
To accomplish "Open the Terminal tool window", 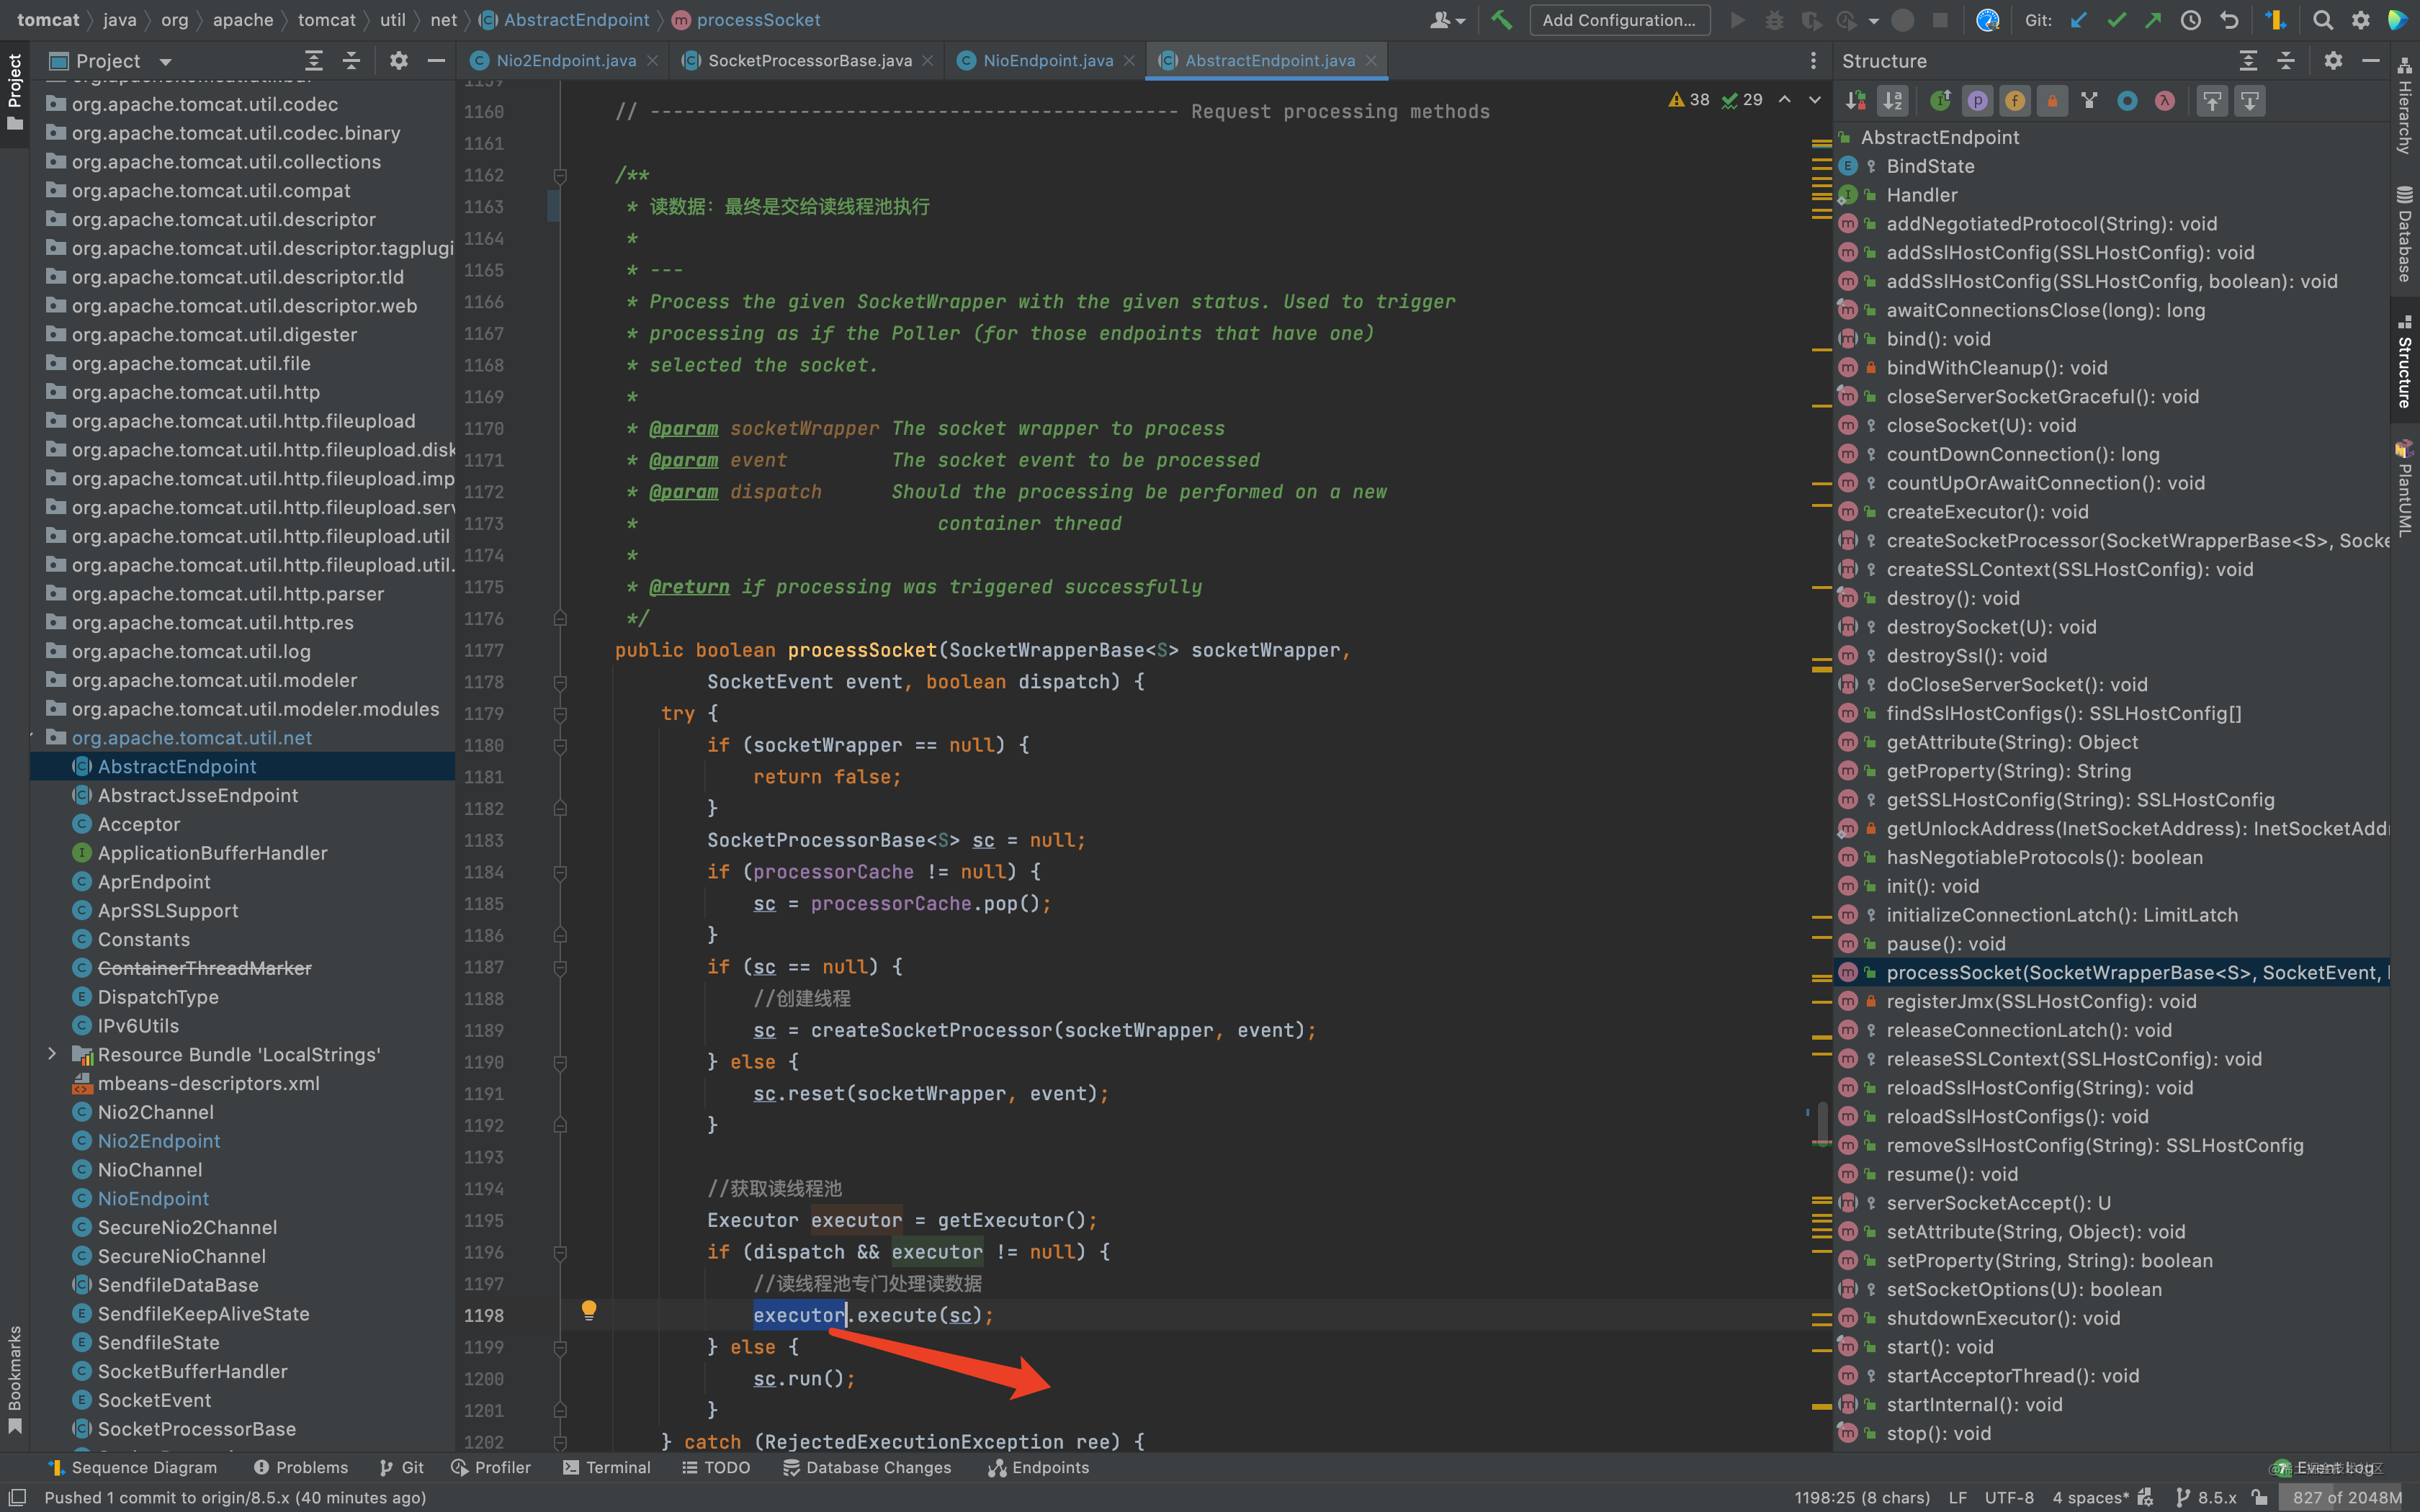I will coord(607,1467).
